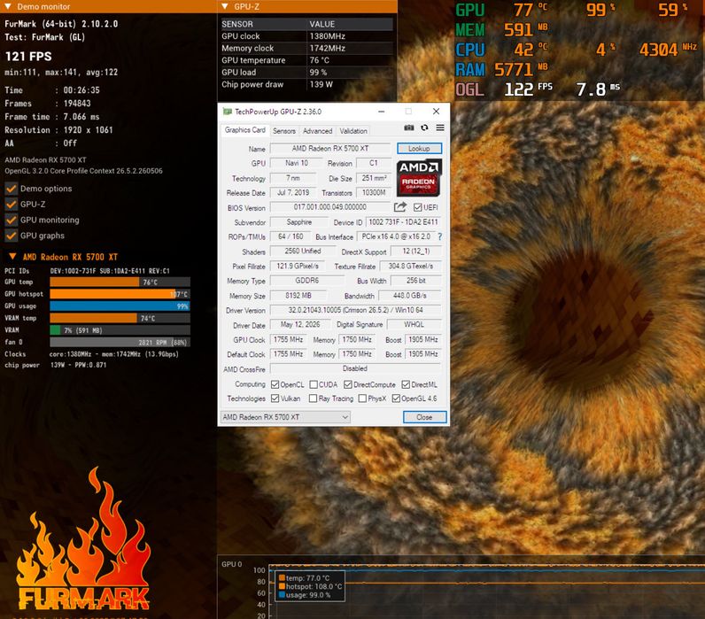Click the Driver Version field

pos(356,310)
